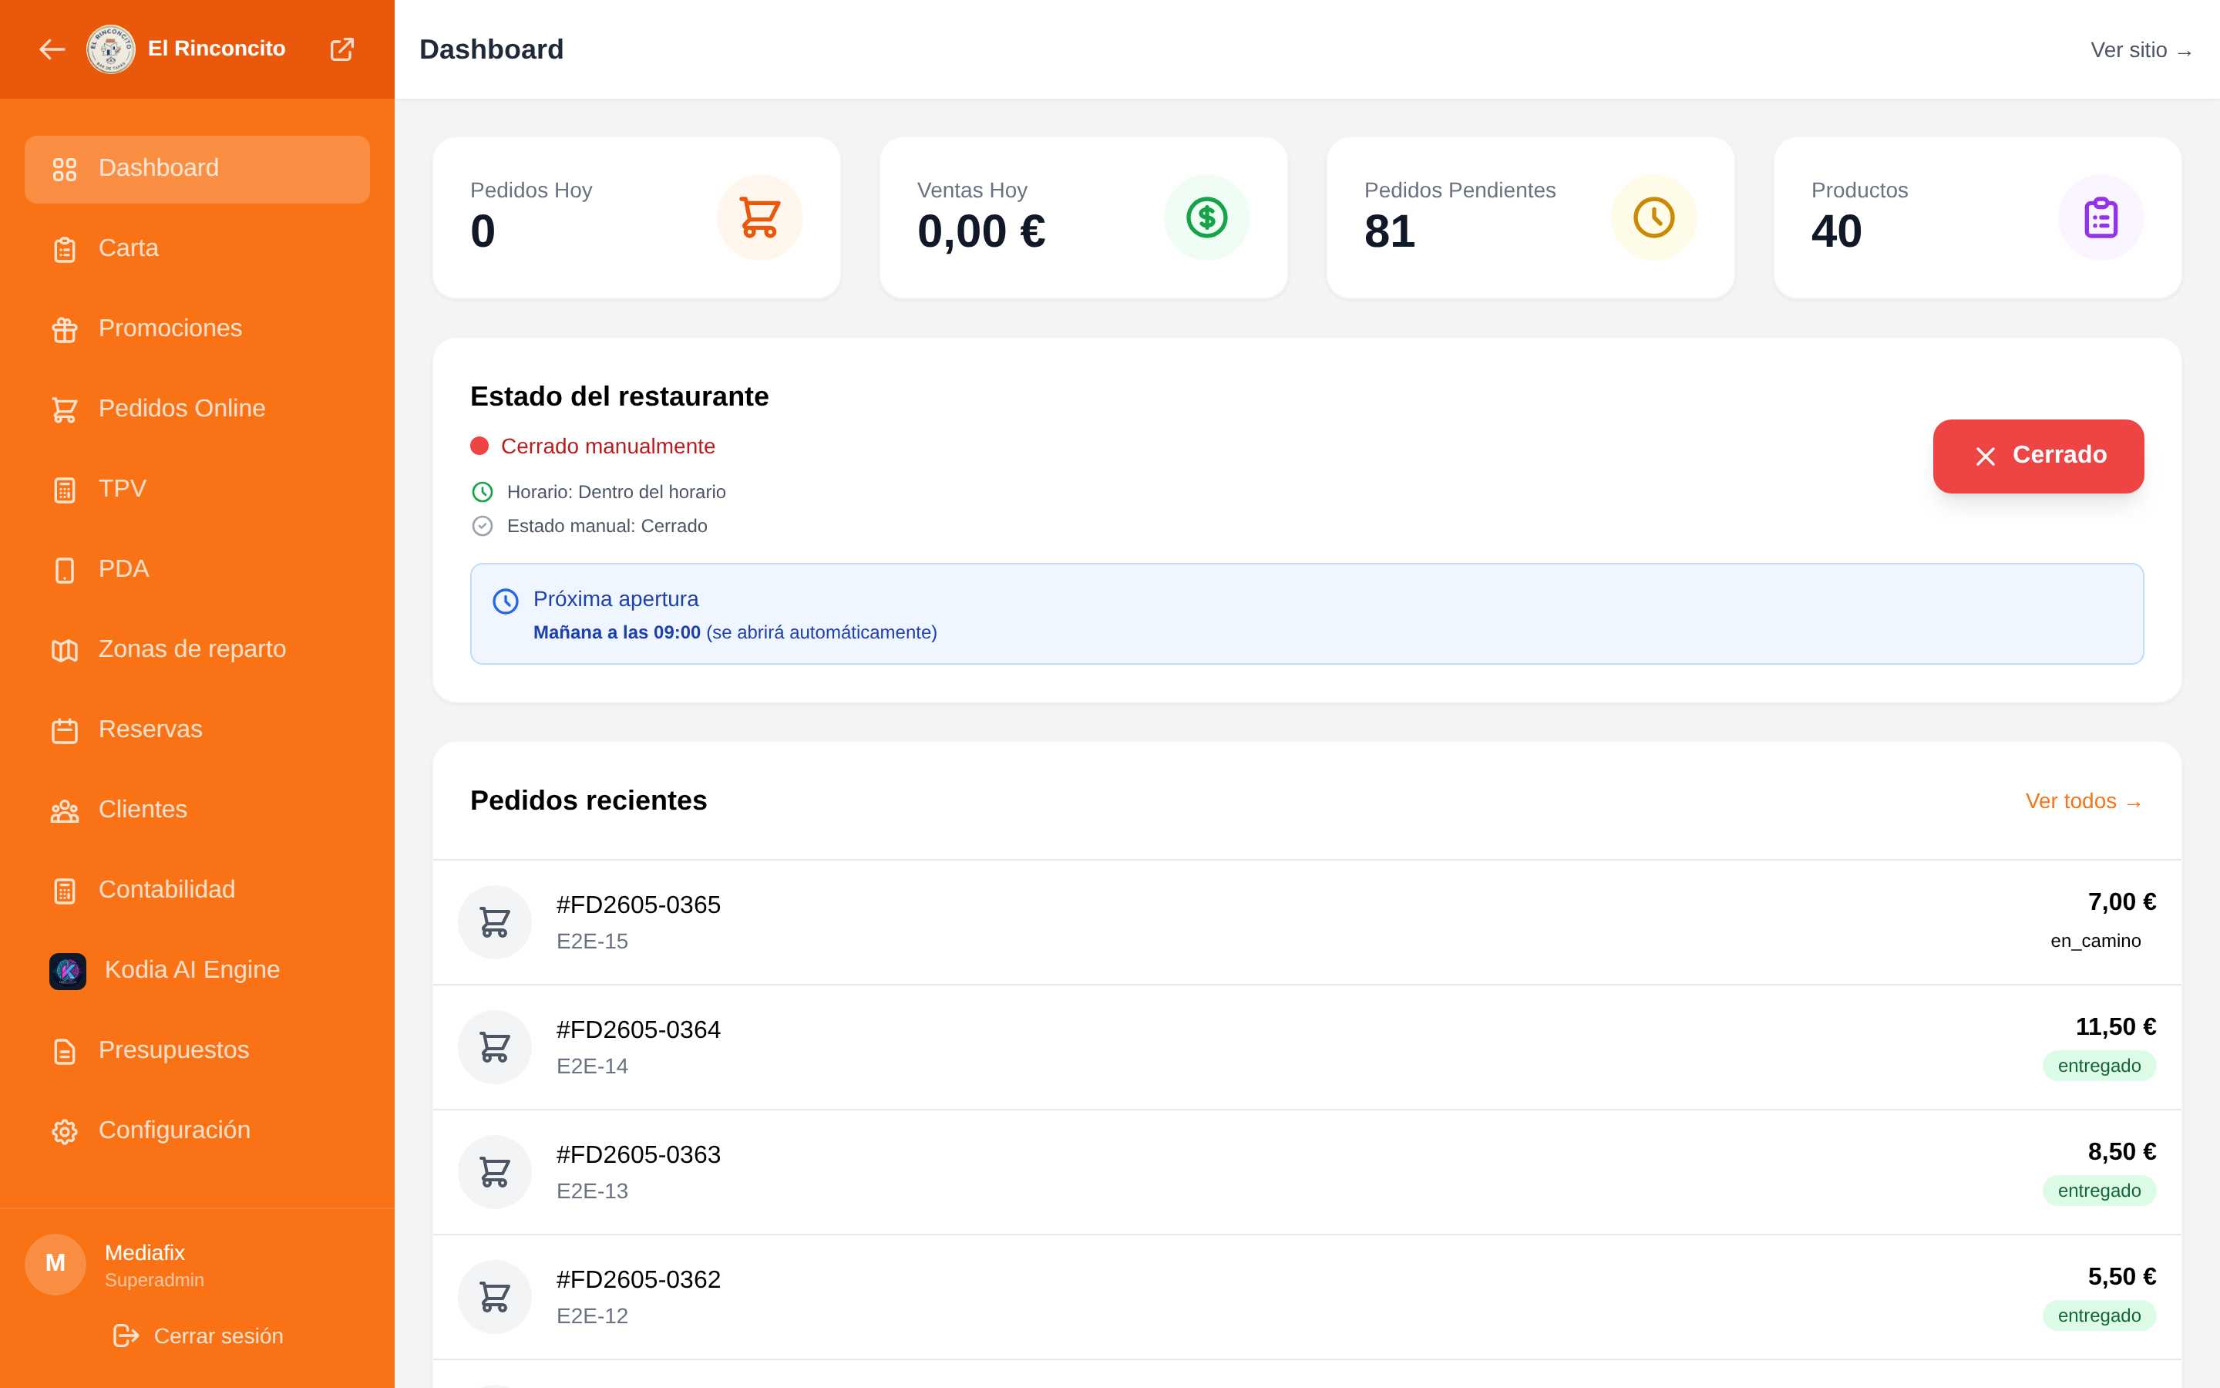This screenshot has height=1388, width=2220.
Task: Open El Rinconcito logo avatar
Action: (110, 49)
